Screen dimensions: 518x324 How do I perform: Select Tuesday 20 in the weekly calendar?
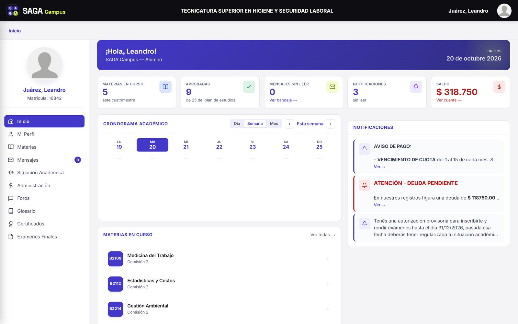[x=152, y=145]
